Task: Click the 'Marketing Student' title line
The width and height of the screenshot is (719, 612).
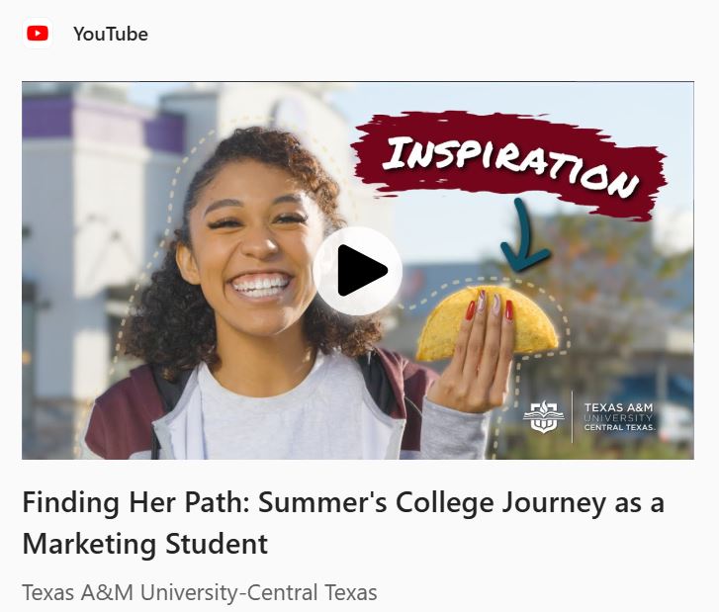Action: pos(145,544)
